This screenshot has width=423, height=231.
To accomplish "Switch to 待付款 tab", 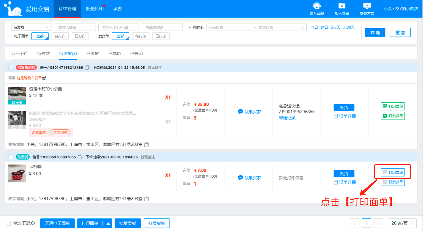I will [44, 53].
